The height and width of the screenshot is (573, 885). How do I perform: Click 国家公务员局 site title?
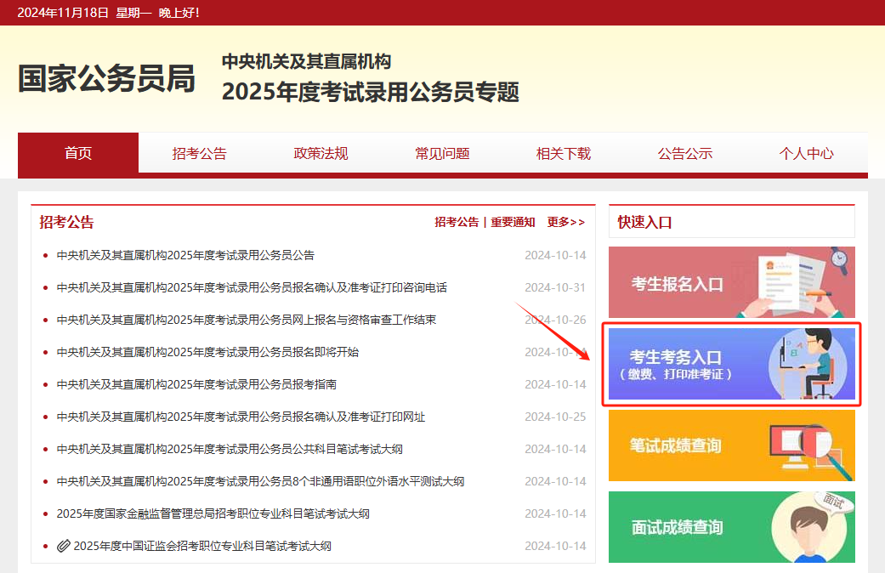tap(106, 79)
